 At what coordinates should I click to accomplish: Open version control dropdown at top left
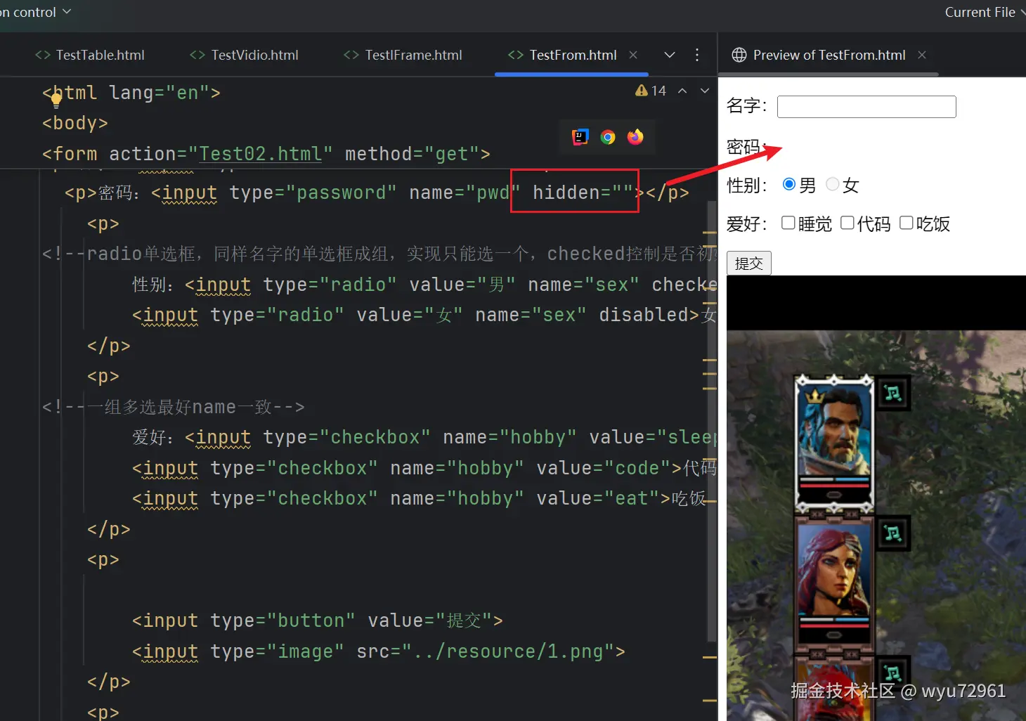(x=35, y=12)
